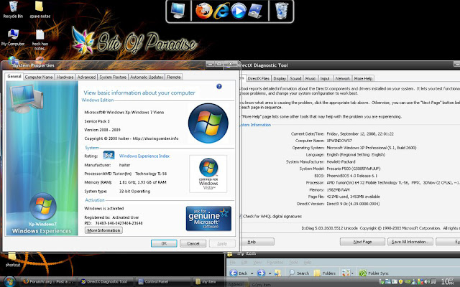Click Help button in DirectX Diagnostic Tool
This screenshot has width=460, height=287.
tap(257, 242)
